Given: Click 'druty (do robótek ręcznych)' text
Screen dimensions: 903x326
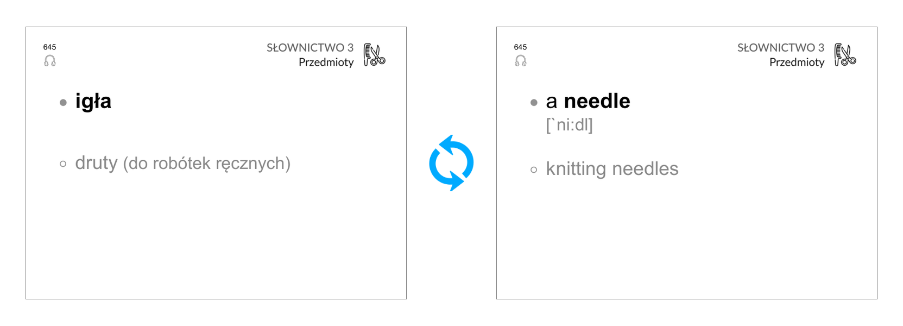Looking at the screenshot, I should pos(183,163).
